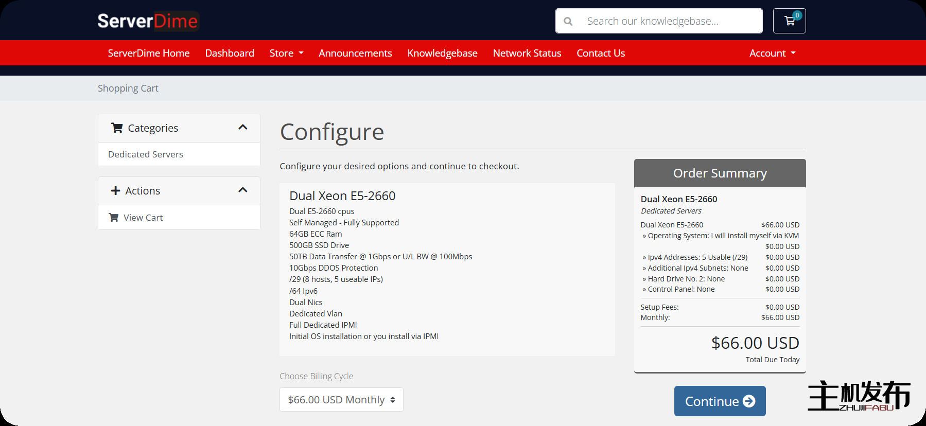926x426 pixels.
Task: Click the '$66.00 USD' total due amount
Action: [755, 343]
